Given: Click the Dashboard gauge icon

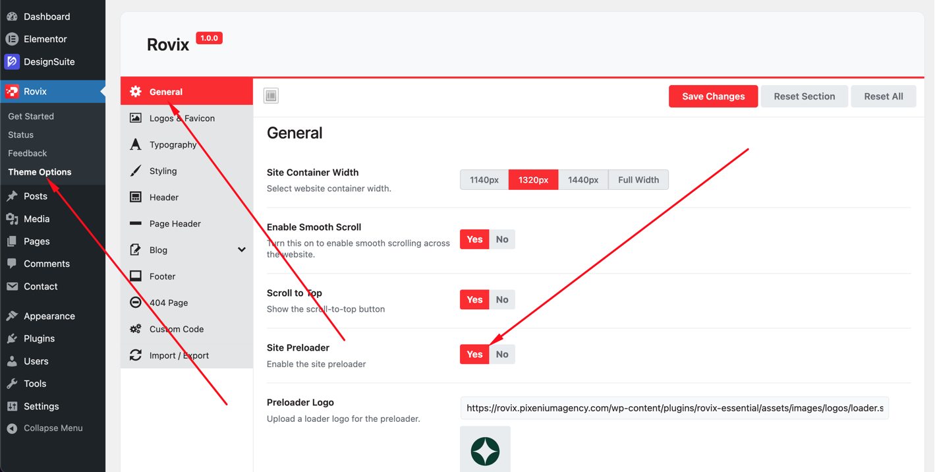Looking at the screenshot, I should [x=12, y=16].
